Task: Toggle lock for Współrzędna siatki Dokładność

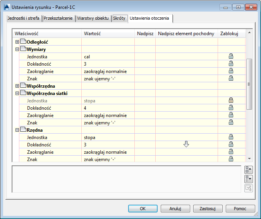Action: coord(231,108)
